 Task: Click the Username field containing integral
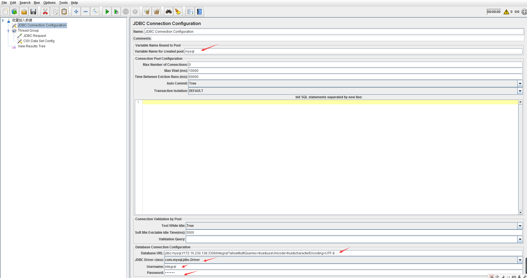[x=343, y=267]
